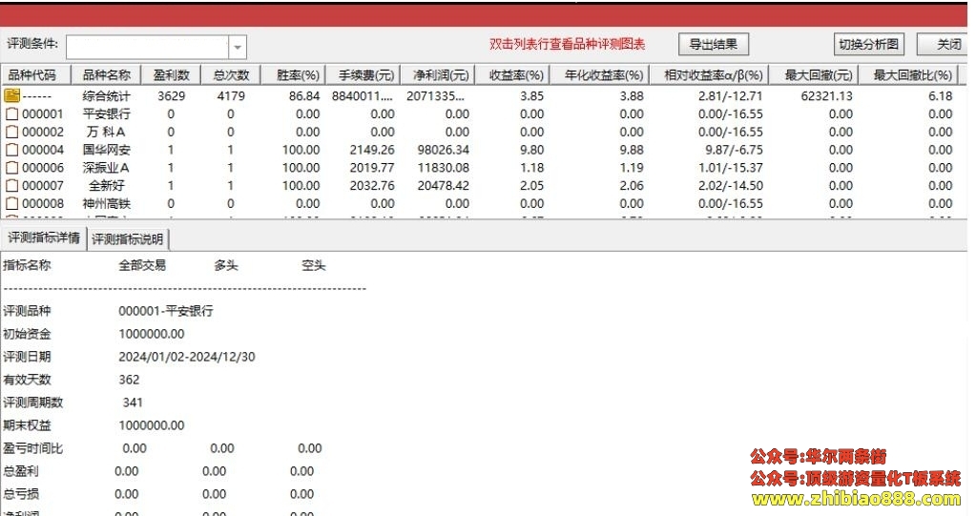976x516 pixels.
Task: Click total count value 4179
Action: pos(231,95)
